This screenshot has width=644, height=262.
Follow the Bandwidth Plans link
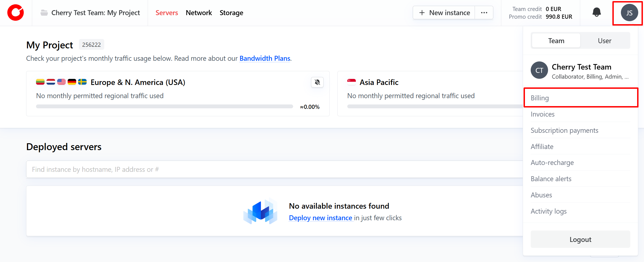point(265,58)
